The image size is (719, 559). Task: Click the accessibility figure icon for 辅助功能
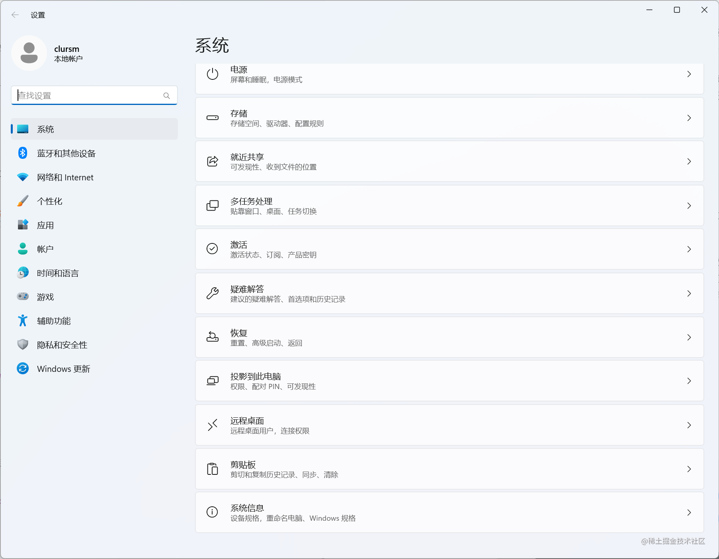[23, 320]
